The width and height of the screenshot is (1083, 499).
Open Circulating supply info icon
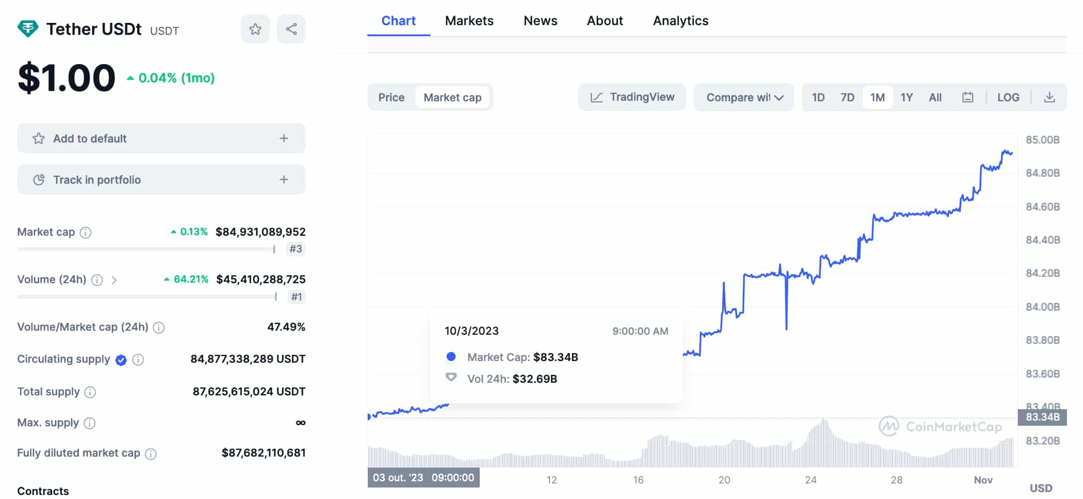[138, 360]
